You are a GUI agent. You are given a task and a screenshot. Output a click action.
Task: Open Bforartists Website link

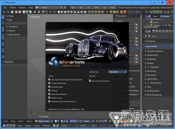tap(58, 94)
